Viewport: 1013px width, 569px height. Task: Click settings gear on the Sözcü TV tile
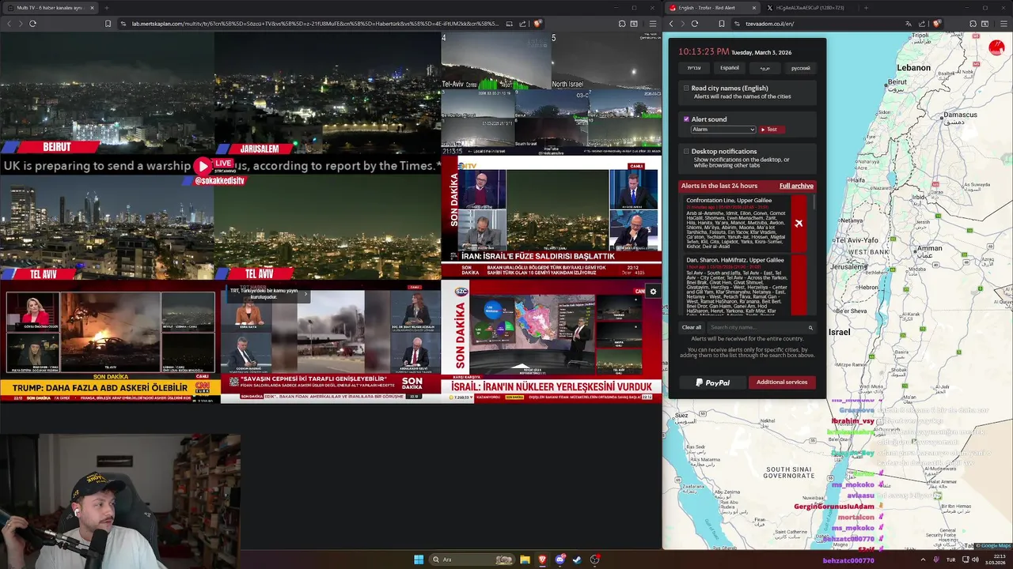tap(653, 292)
